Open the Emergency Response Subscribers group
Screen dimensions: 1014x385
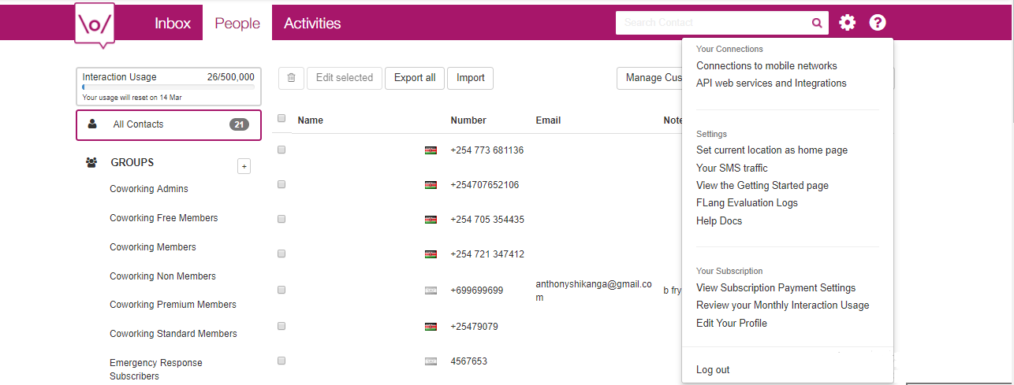tap(156, 369)
